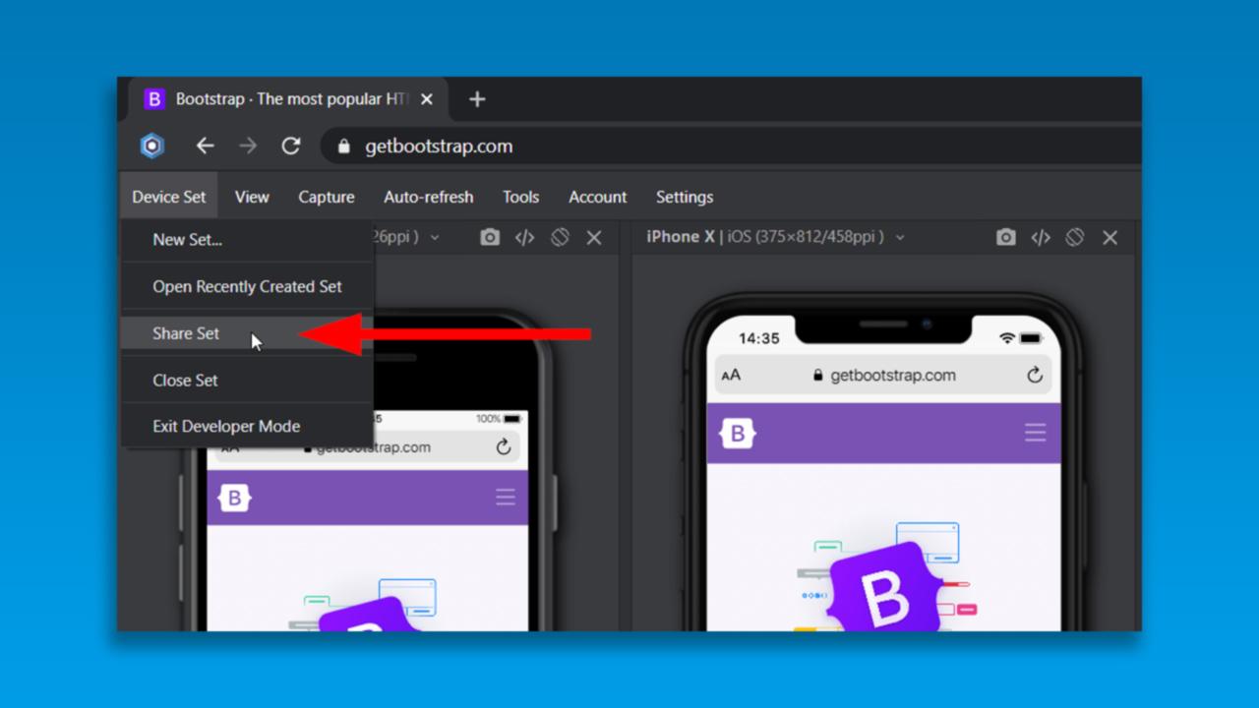
Task: Open the iPhone X device selector dropdown
Action: 901,236
